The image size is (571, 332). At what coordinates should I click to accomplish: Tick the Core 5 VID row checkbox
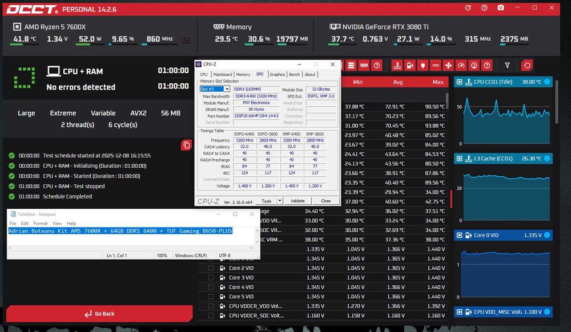[x=211, y=297]
